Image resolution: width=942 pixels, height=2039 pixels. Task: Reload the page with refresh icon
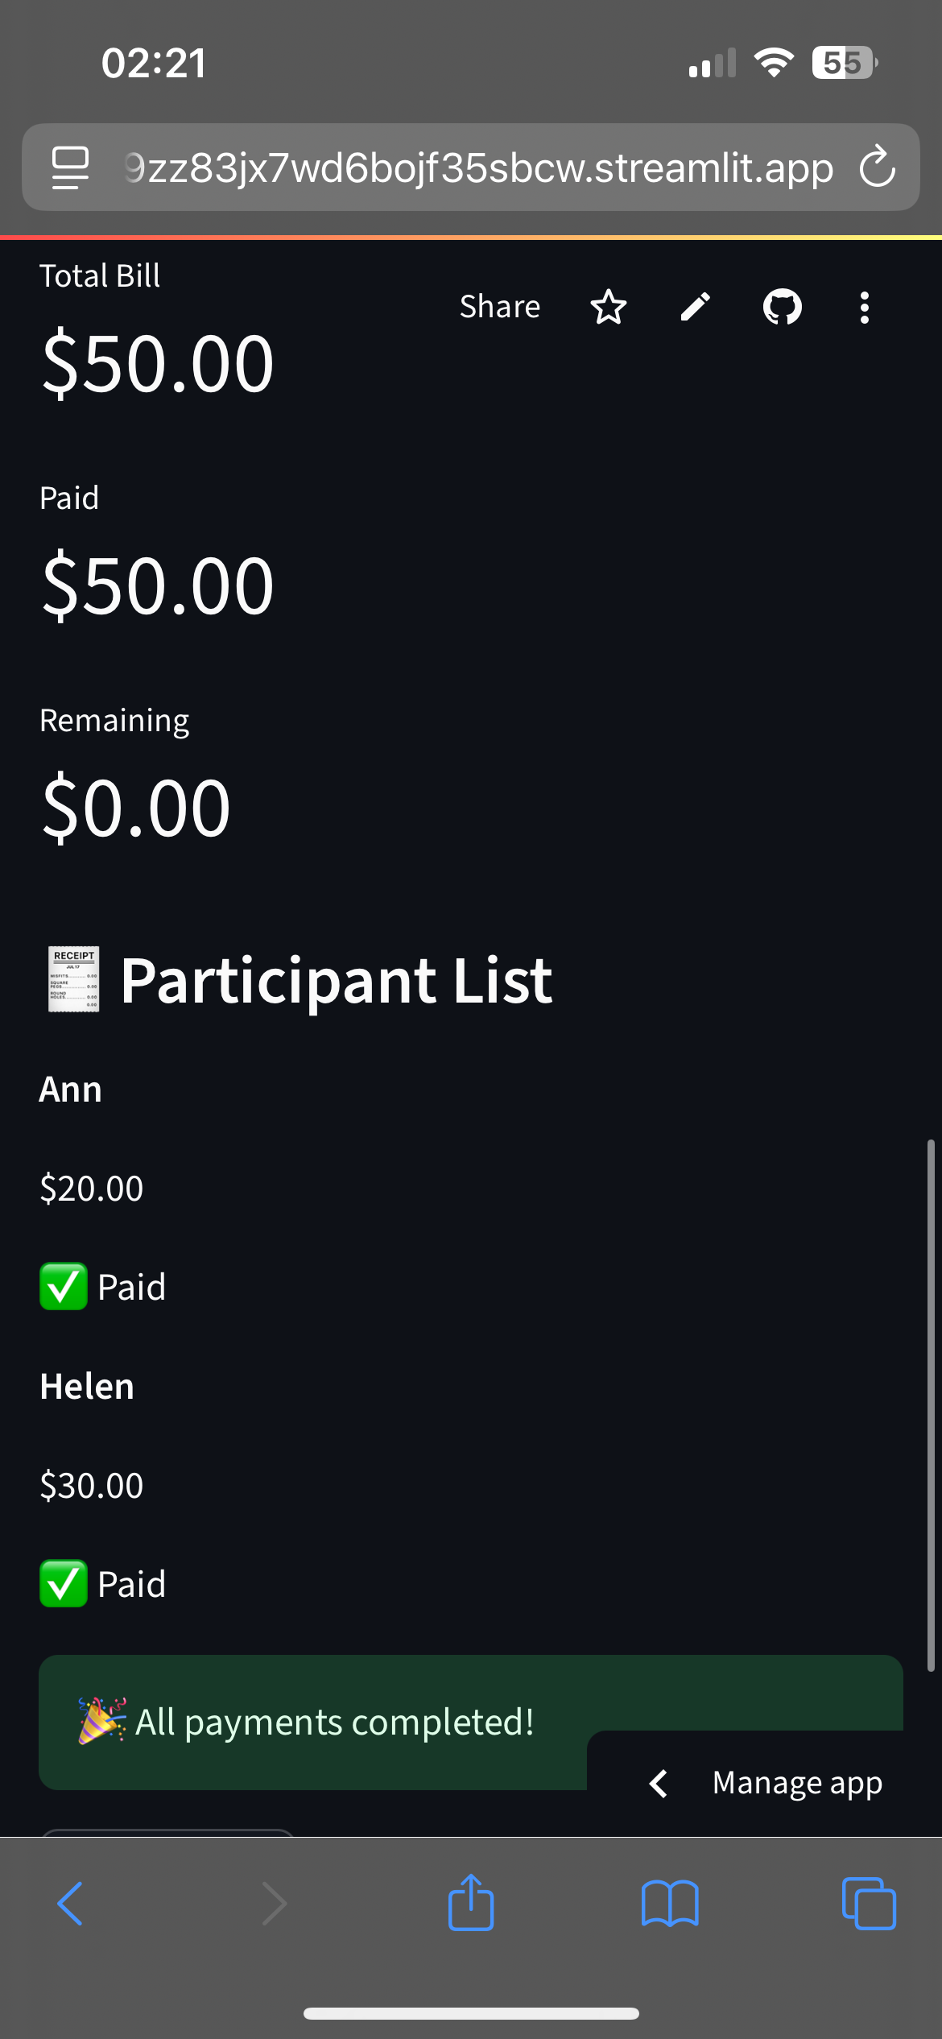[877, 167]
